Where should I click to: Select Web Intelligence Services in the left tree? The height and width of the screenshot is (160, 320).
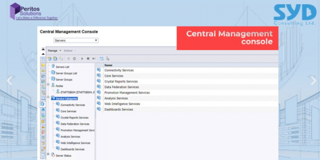coord(75,143)
